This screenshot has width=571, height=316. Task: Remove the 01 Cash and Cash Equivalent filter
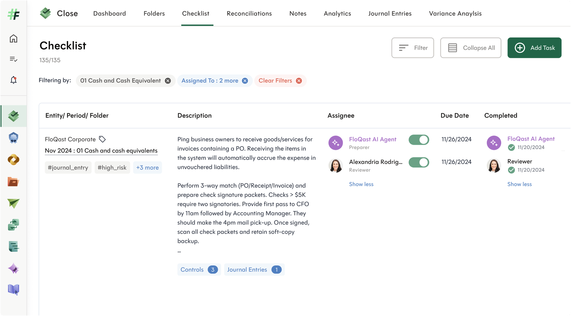click(x=168, y=81)
